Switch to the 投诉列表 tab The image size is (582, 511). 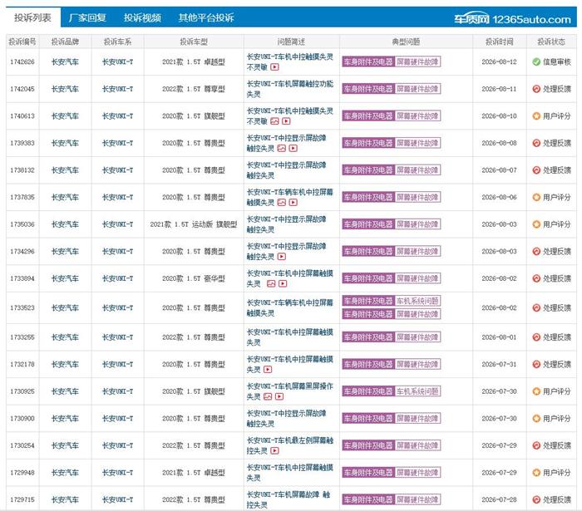coord(32,17)
